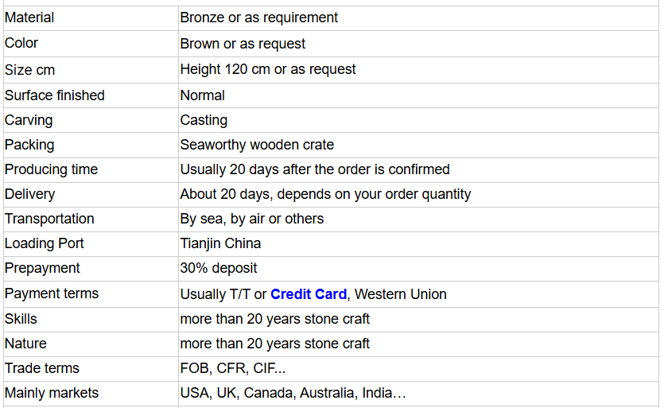664x408 pixels.
Task: Select the Nature label cell
Action: [x=91, y=344]
